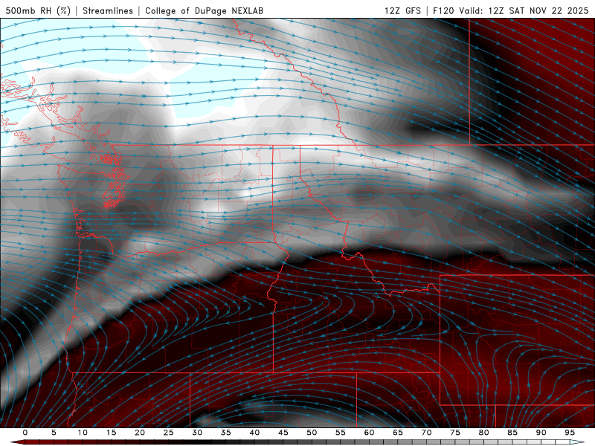Viewport: 595px width, 446px height.
Task: Click the "60" color bar number
Action: [x=369, y=433]
